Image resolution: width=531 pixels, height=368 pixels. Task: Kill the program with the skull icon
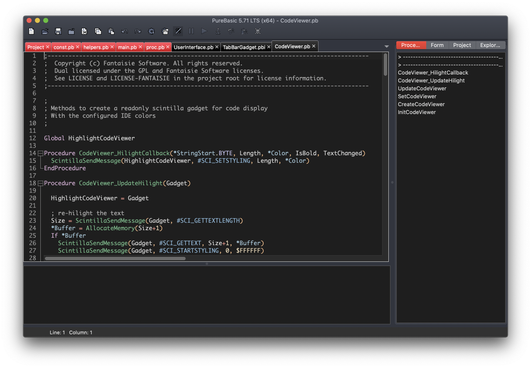[258, 31]
